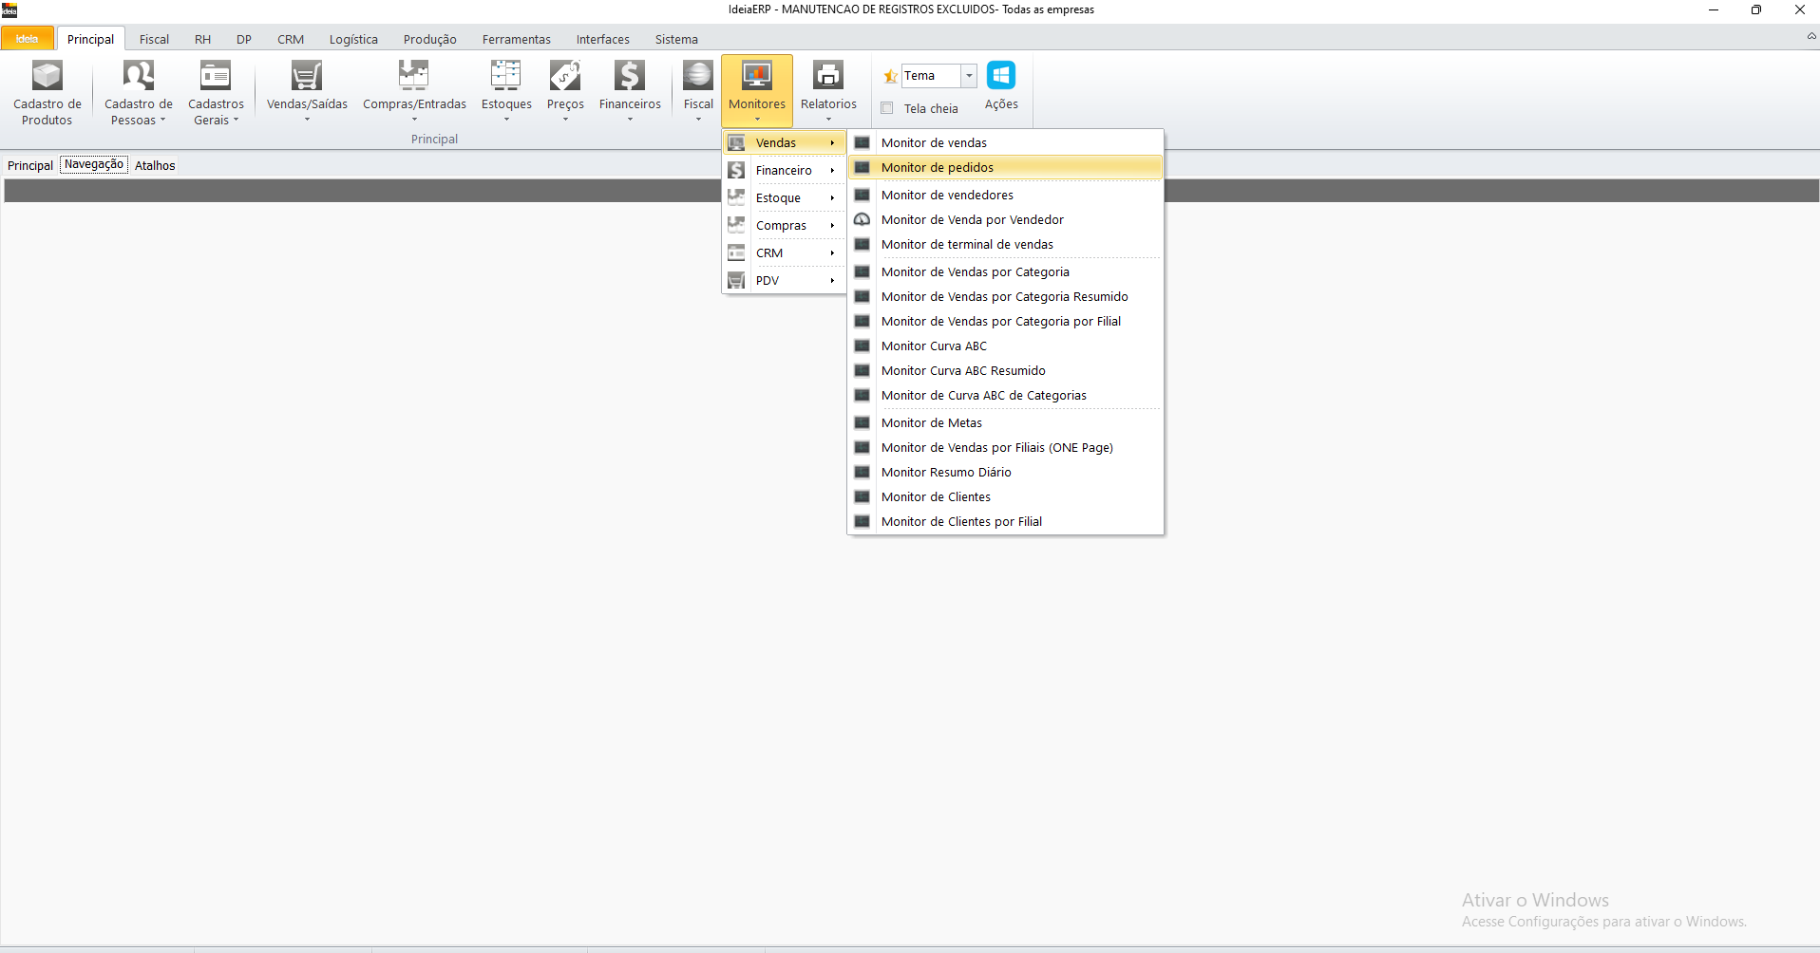
Task: Choose Monitor Curva ABC from the list
Action: click(934, 346)
